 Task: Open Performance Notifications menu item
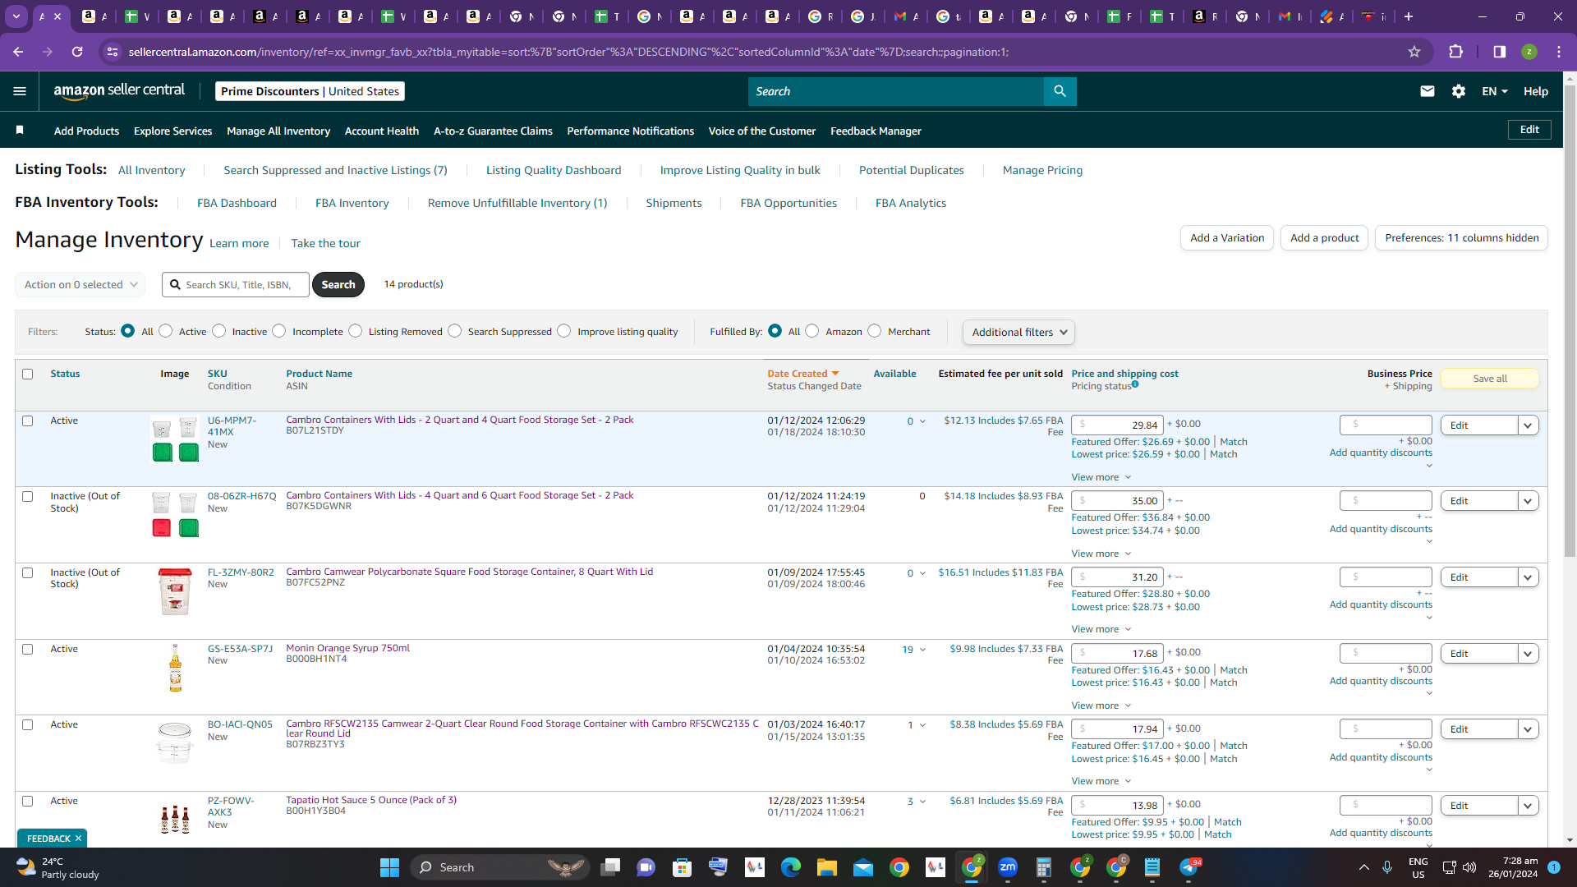[x=630, y=131]
